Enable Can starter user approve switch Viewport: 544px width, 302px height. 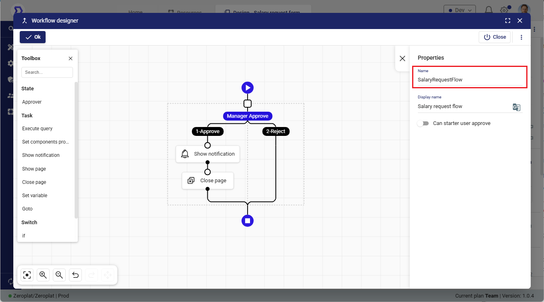coord(423,123)
